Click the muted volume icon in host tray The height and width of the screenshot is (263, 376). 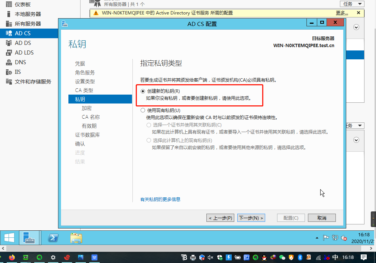tap(211, 257)
